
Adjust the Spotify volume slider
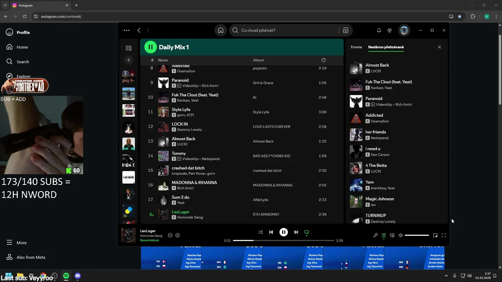(417, 235)
